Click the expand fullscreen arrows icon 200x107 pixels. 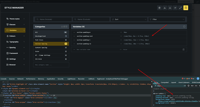pos(180,8)
